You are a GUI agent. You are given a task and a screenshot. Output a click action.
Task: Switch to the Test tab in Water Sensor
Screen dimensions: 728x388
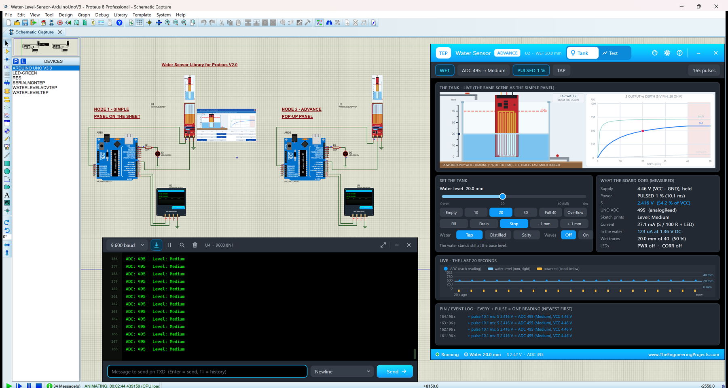pos(610,53)
